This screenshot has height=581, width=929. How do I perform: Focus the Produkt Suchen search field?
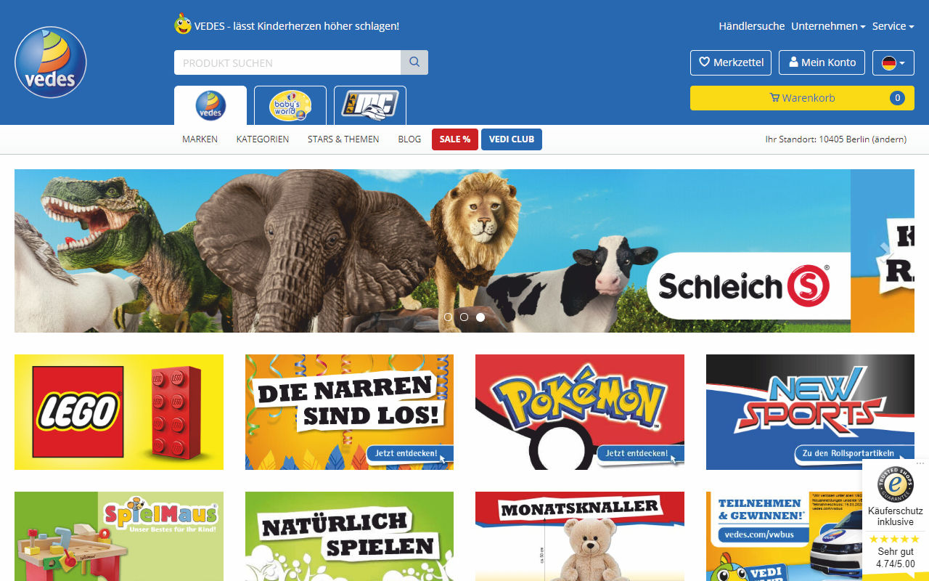click(x=287, y=62)
